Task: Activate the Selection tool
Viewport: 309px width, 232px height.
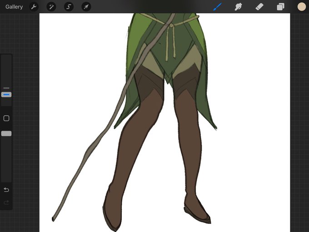Action: [x=69, y=7]
